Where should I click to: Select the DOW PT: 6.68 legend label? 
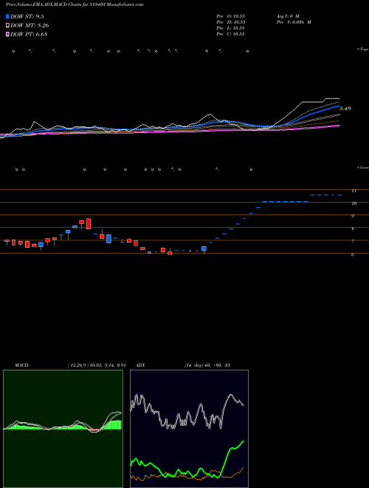click(x=29, y=34)
